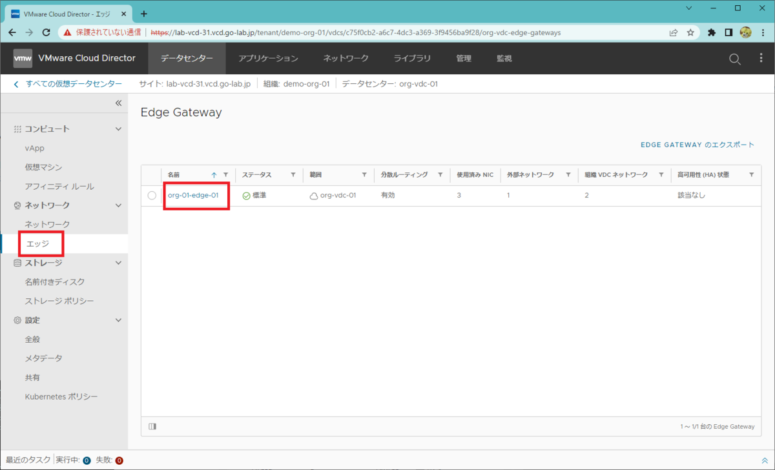The image size is (775, 470).
Task: Click the 実行中 task count badge
Action: tap(87, 460)
